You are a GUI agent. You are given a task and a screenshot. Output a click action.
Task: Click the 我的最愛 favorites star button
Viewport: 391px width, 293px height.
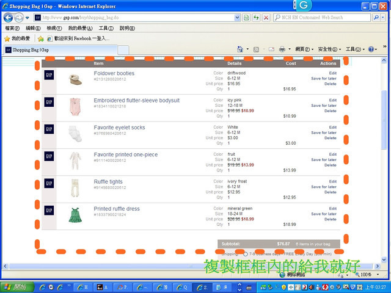17,38
